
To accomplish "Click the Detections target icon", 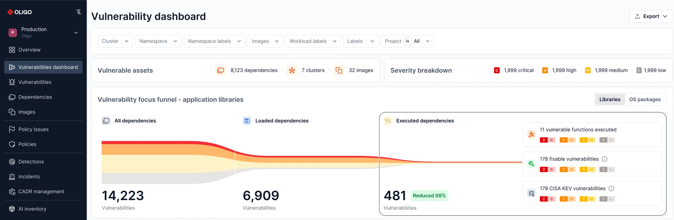I will pyautogui.click(x=12, y=162).
